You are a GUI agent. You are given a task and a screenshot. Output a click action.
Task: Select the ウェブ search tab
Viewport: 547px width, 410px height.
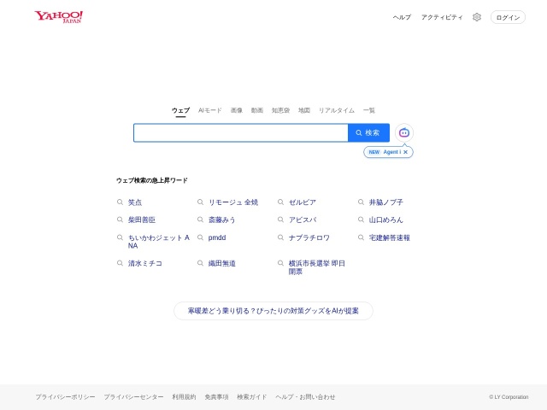click(180, 110)
